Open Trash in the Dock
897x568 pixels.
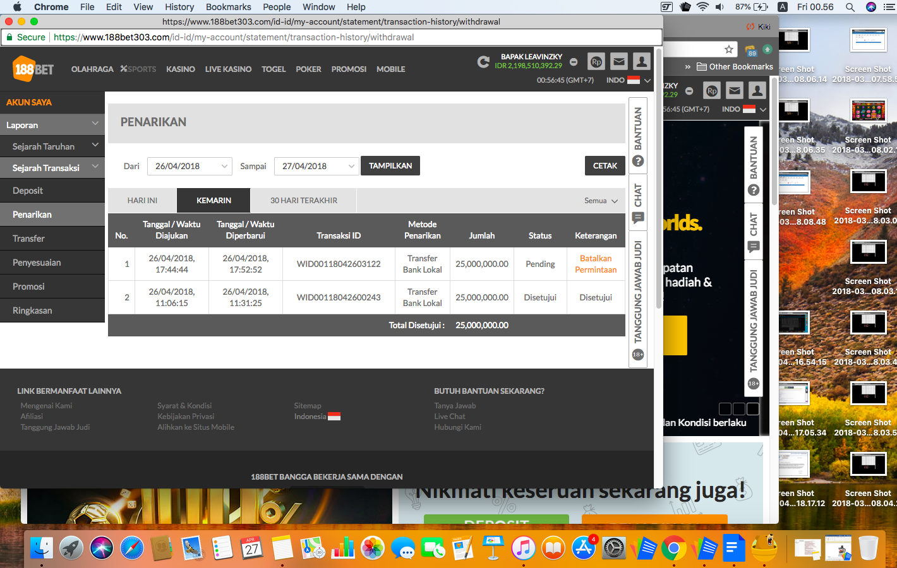[869, 548]
